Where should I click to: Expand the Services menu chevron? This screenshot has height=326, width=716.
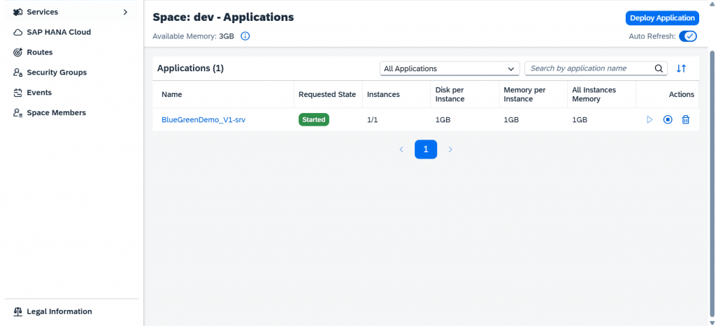tap(126, 13)
